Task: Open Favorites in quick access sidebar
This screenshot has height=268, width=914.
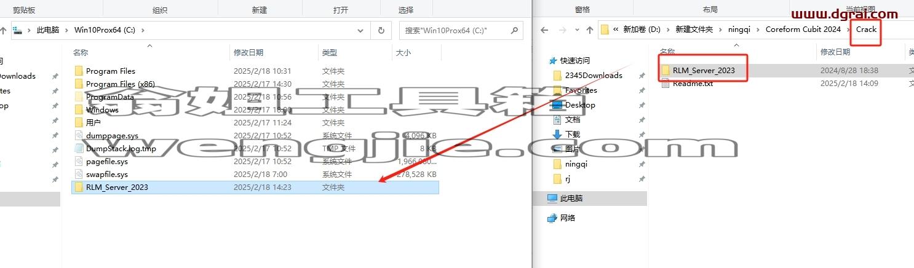Action: click(581, 90)
